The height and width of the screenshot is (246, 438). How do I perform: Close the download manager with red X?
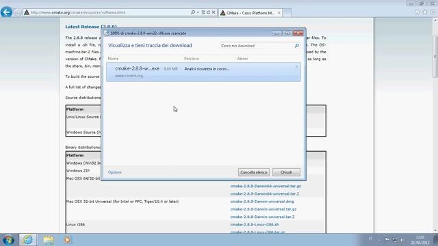coord(298,33)
